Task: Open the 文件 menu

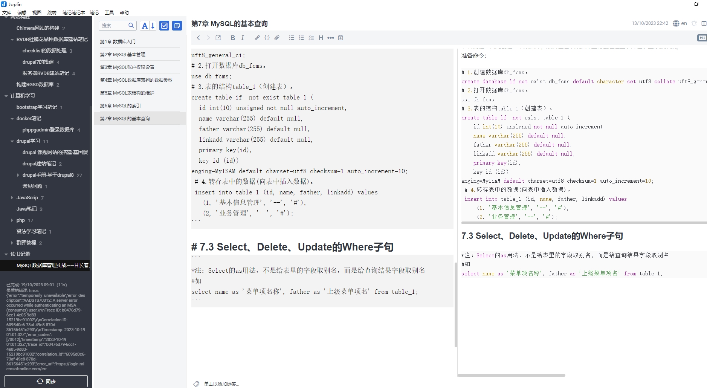Action: 7,12
